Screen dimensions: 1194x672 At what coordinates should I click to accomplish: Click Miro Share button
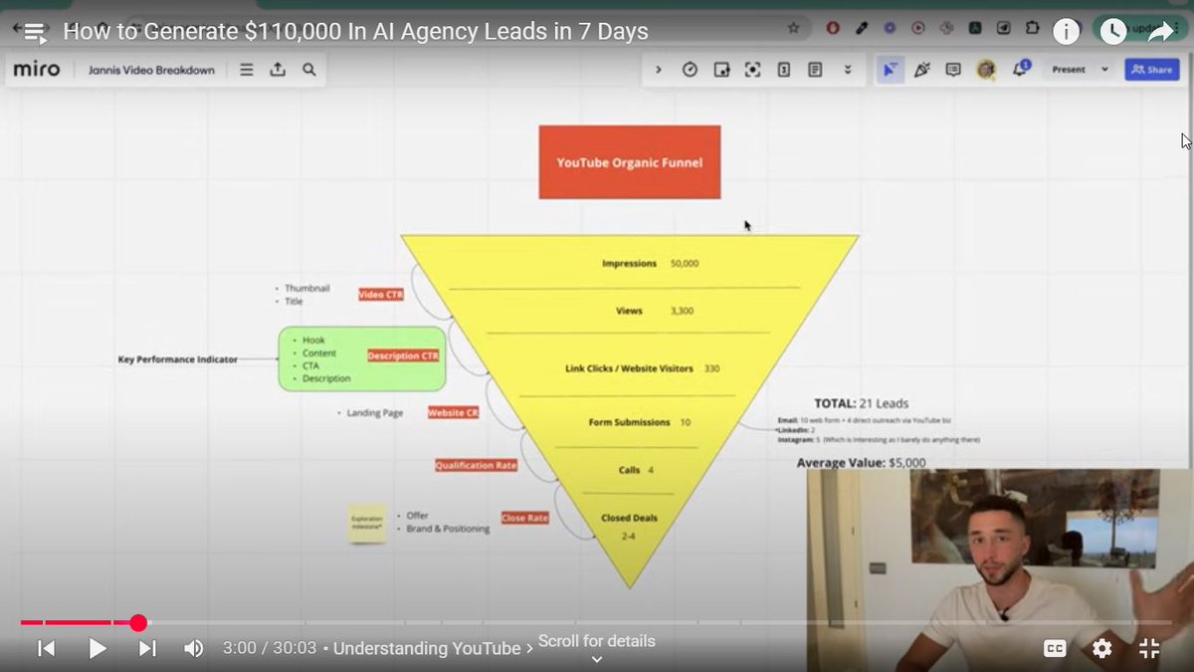[x=1152, y=70]
